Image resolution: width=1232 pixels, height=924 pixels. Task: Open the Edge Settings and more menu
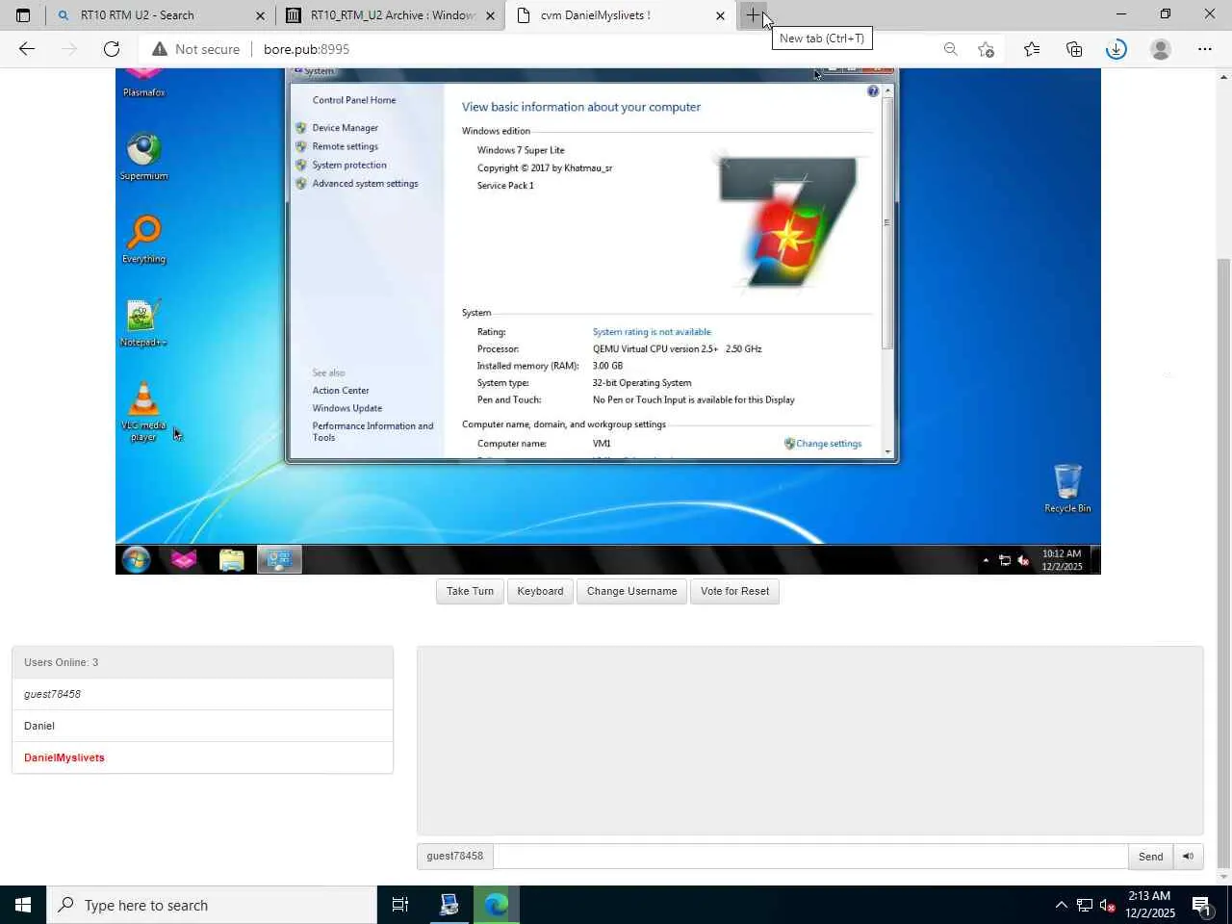tap(1205, 49)
